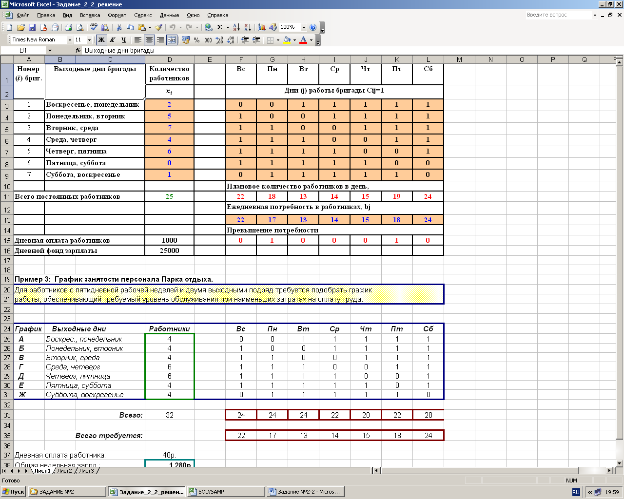
Task: Open the Font Color dropdown arrow
Action: tap(312, 40)
